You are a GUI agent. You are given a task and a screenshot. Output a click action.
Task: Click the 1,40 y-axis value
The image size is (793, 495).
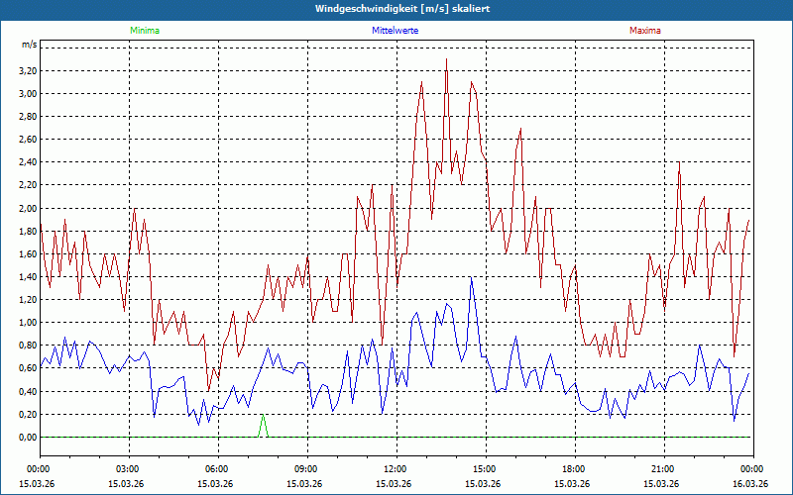(x=28, y=277)
